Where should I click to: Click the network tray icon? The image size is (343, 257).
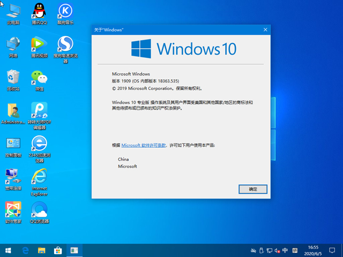click(x=270, y=251)
